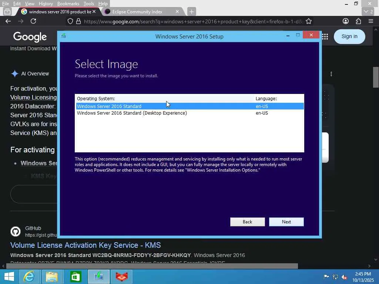This screenshot has width=379, height=284.
Task: Open the Firefox hamburger menu
Action: pos(371,21)
